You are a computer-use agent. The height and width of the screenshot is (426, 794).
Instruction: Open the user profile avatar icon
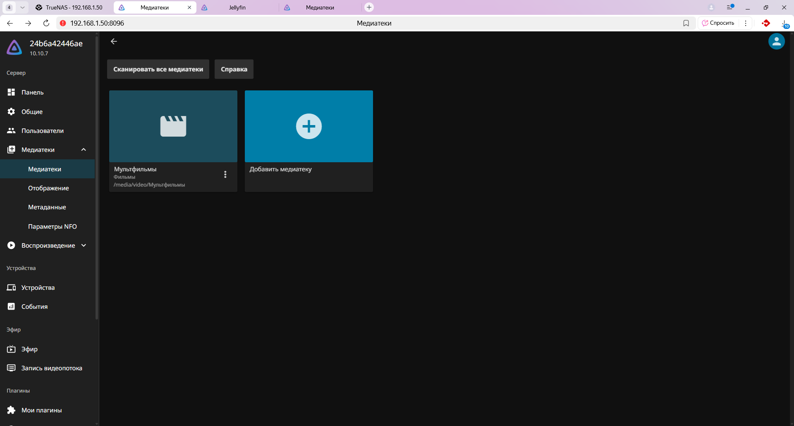(776, 41)
